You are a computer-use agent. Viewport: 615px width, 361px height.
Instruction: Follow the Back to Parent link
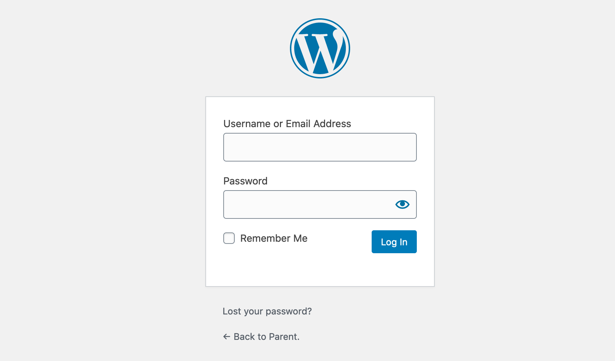pyautogui.click(x=266, y=337)
